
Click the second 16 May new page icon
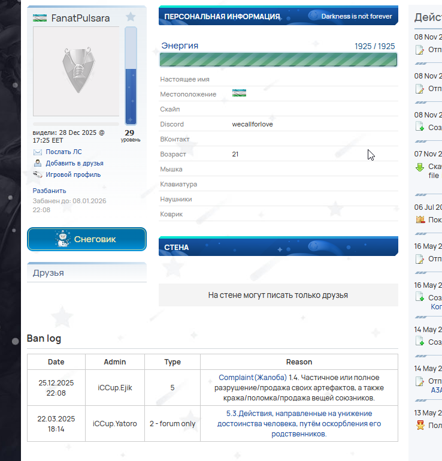click(x=420, y=296)
